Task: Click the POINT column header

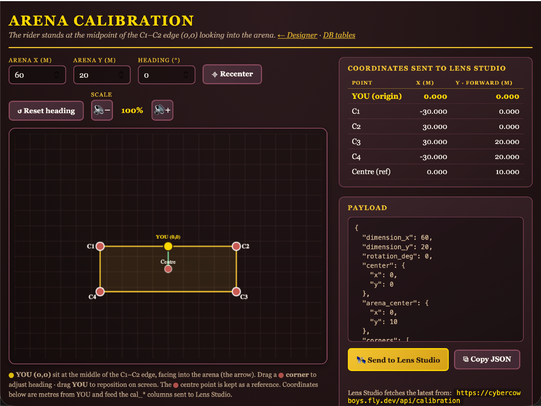Action: [362, 83]
